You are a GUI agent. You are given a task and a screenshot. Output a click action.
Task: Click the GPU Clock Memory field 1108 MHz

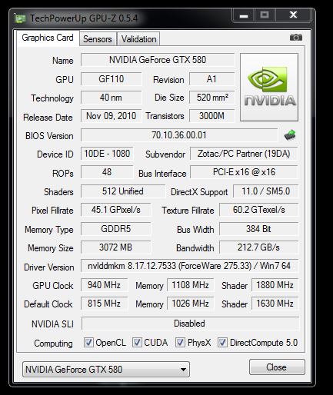click(x=190, y=285)
